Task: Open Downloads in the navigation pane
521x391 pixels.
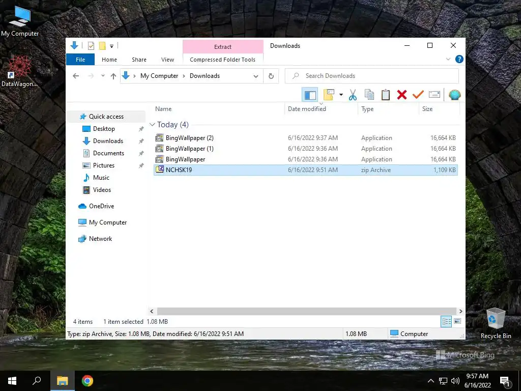Action: pyautogui.click(x=108, y=141)
